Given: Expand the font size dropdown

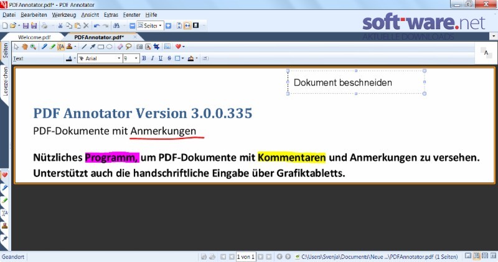Looking at the screenshot, I should [x=136, y=58].
